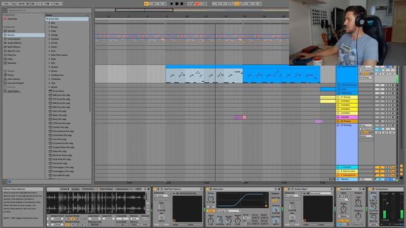Switch to the sampler MIDI tab

(139, 189)
